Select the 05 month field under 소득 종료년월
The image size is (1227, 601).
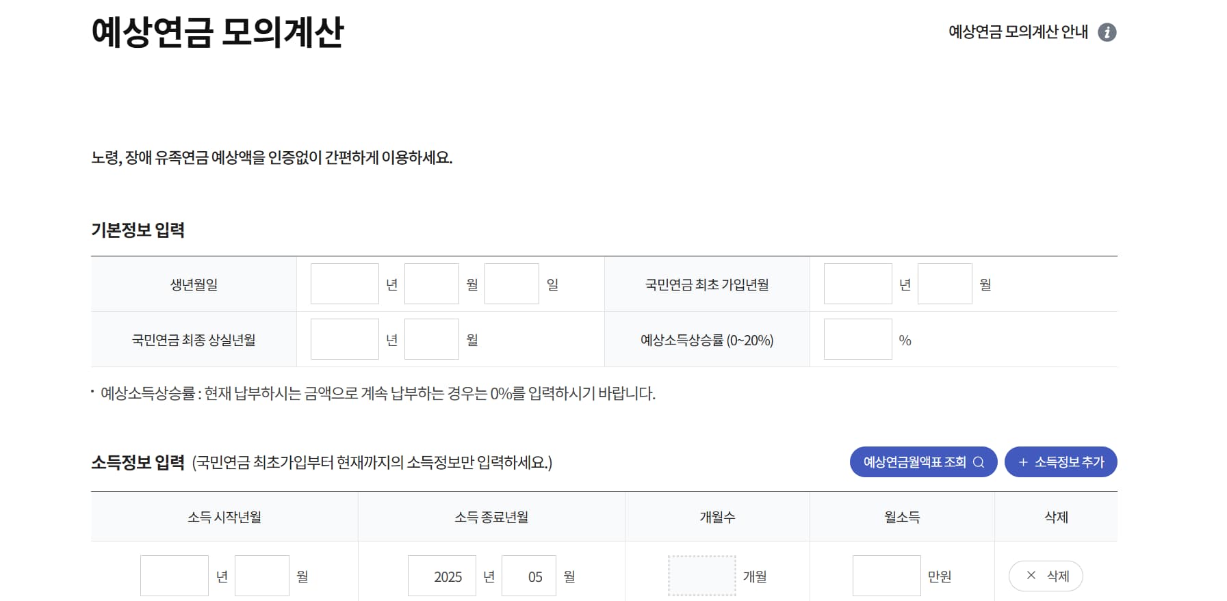(x=528, y=576)
